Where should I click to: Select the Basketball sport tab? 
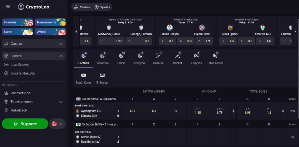102,58
